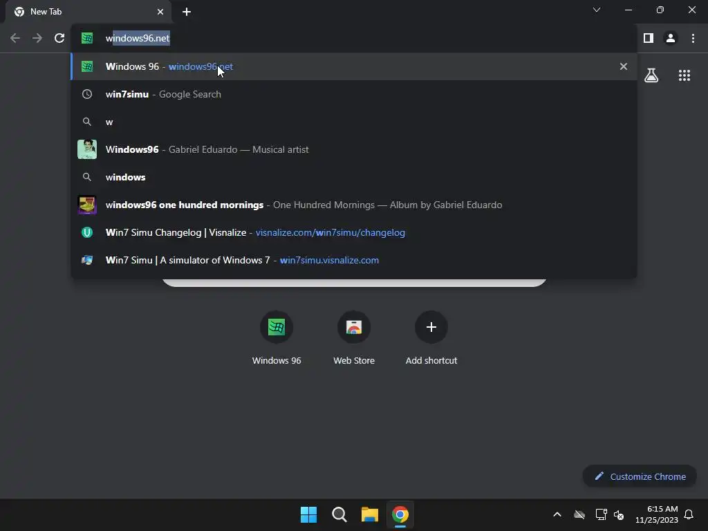The image size is (708, 531).
Task: Choose the win7simu Google Search suggestion
Action: [353, 94]
